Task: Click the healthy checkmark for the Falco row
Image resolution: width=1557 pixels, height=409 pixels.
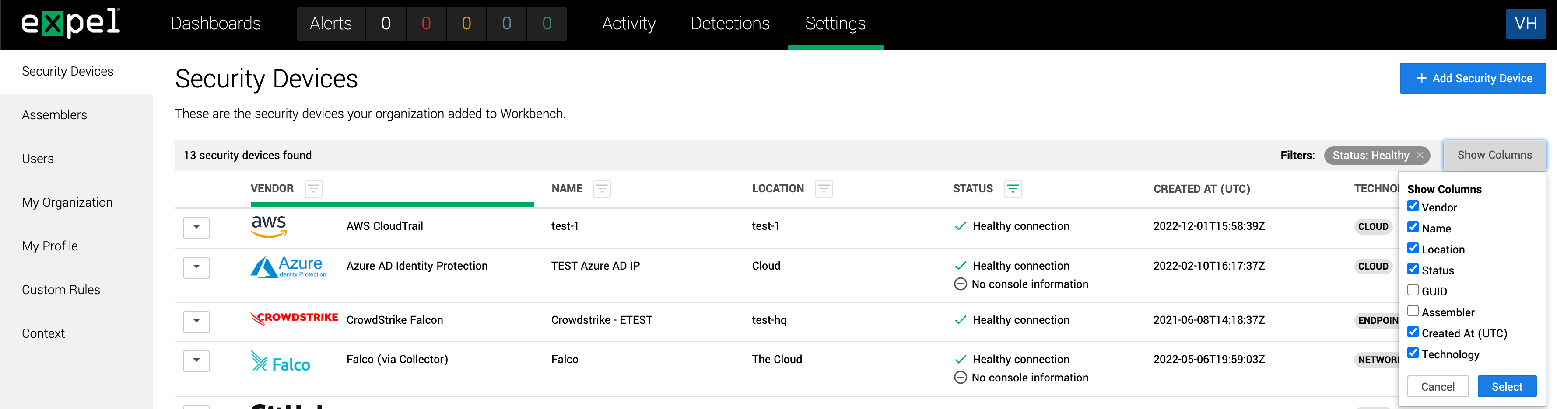Action: 960,360
